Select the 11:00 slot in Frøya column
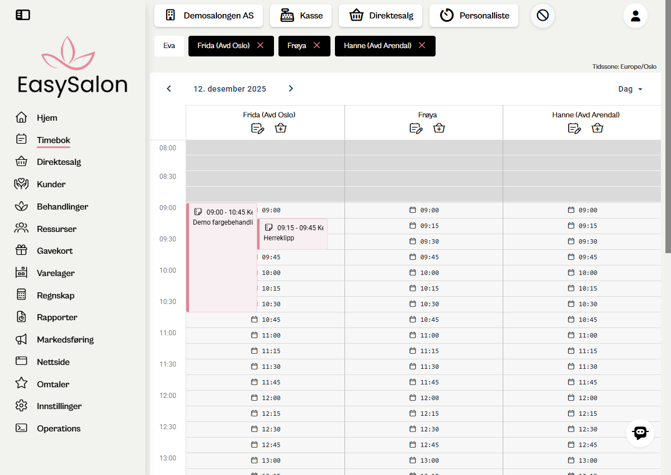Viewport: 671px width, 475px height. [424, 335]
